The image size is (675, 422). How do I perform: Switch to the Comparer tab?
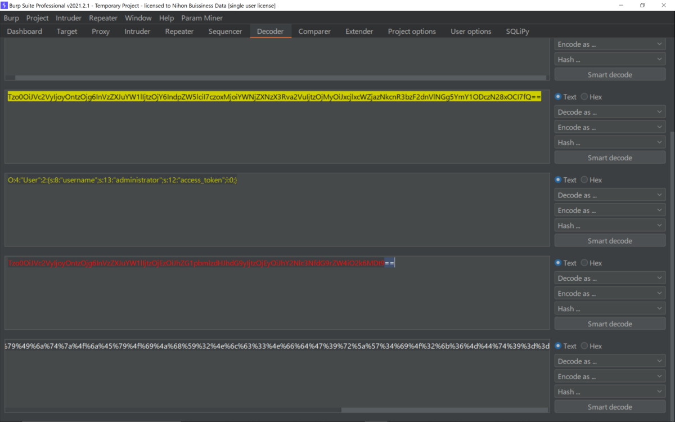(x=314, y=32)
